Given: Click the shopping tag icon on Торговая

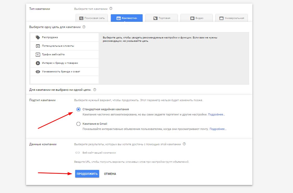Looking at the screenshot, I should pyautogui.click(x=155, y=18).
